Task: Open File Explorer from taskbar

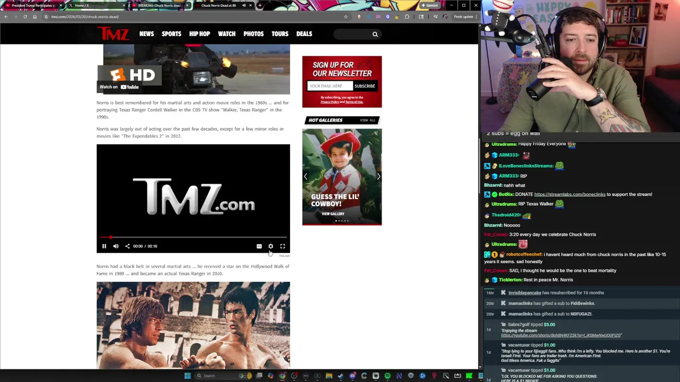Action: click(x=329, y=376)
